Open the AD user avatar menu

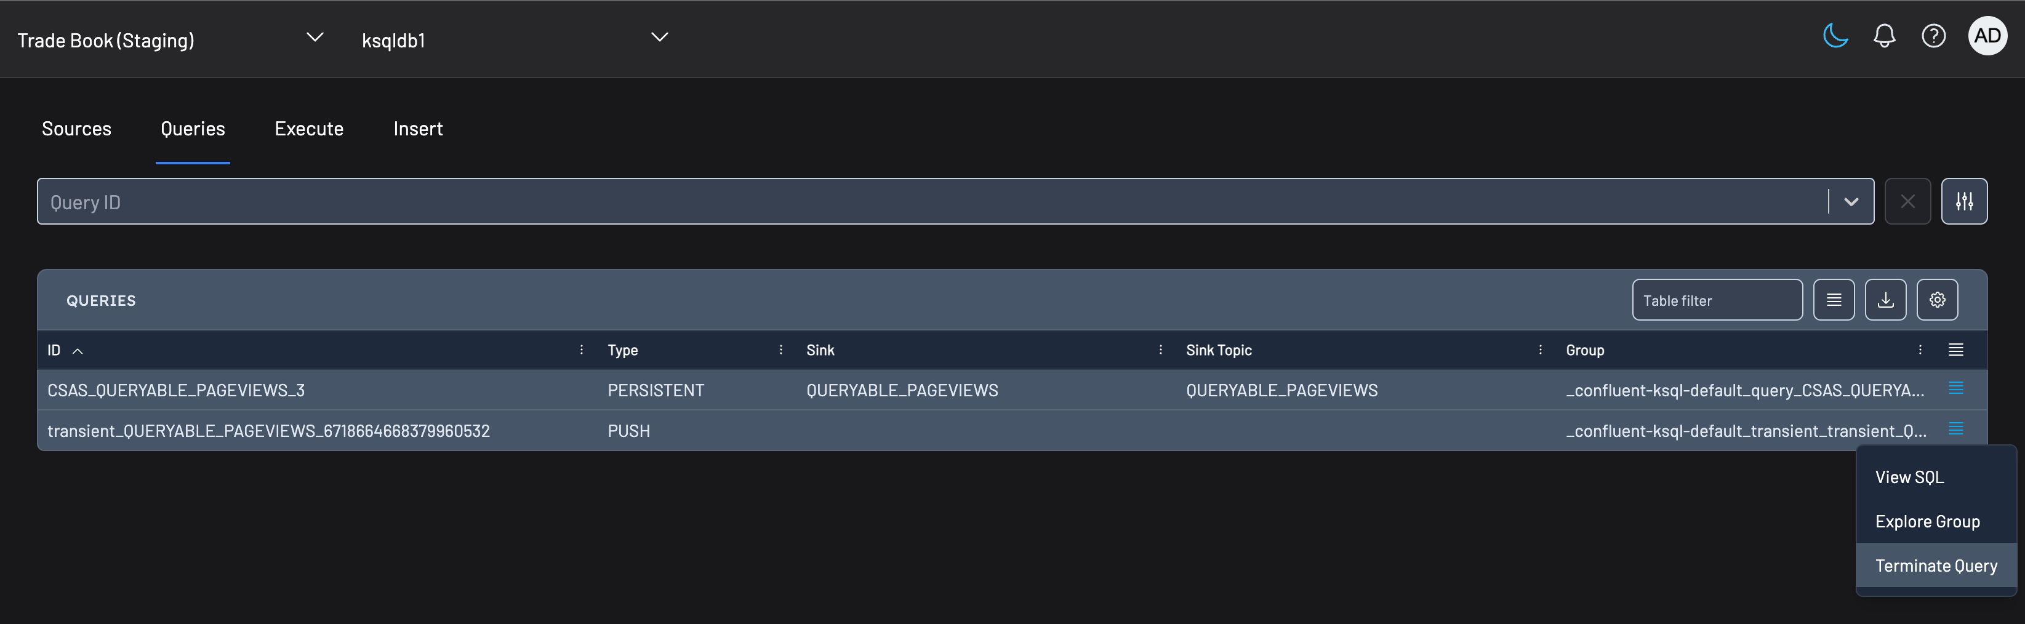1987,35
